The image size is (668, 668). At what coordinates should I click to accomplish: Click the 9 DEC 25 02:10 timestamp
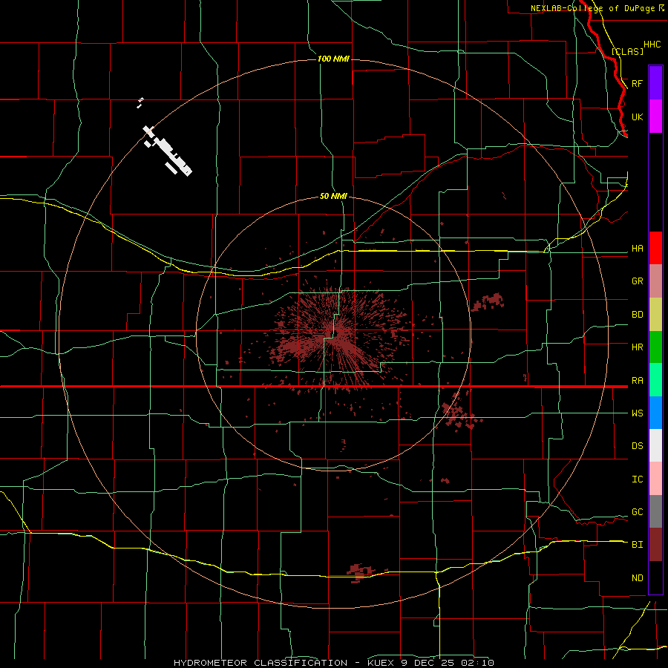(448, 663)
